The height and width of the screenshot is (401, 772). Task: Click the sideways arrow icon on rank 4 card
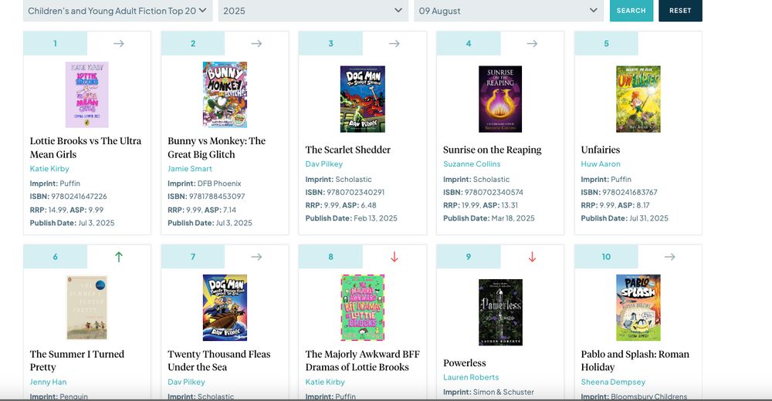click(532, 43)
